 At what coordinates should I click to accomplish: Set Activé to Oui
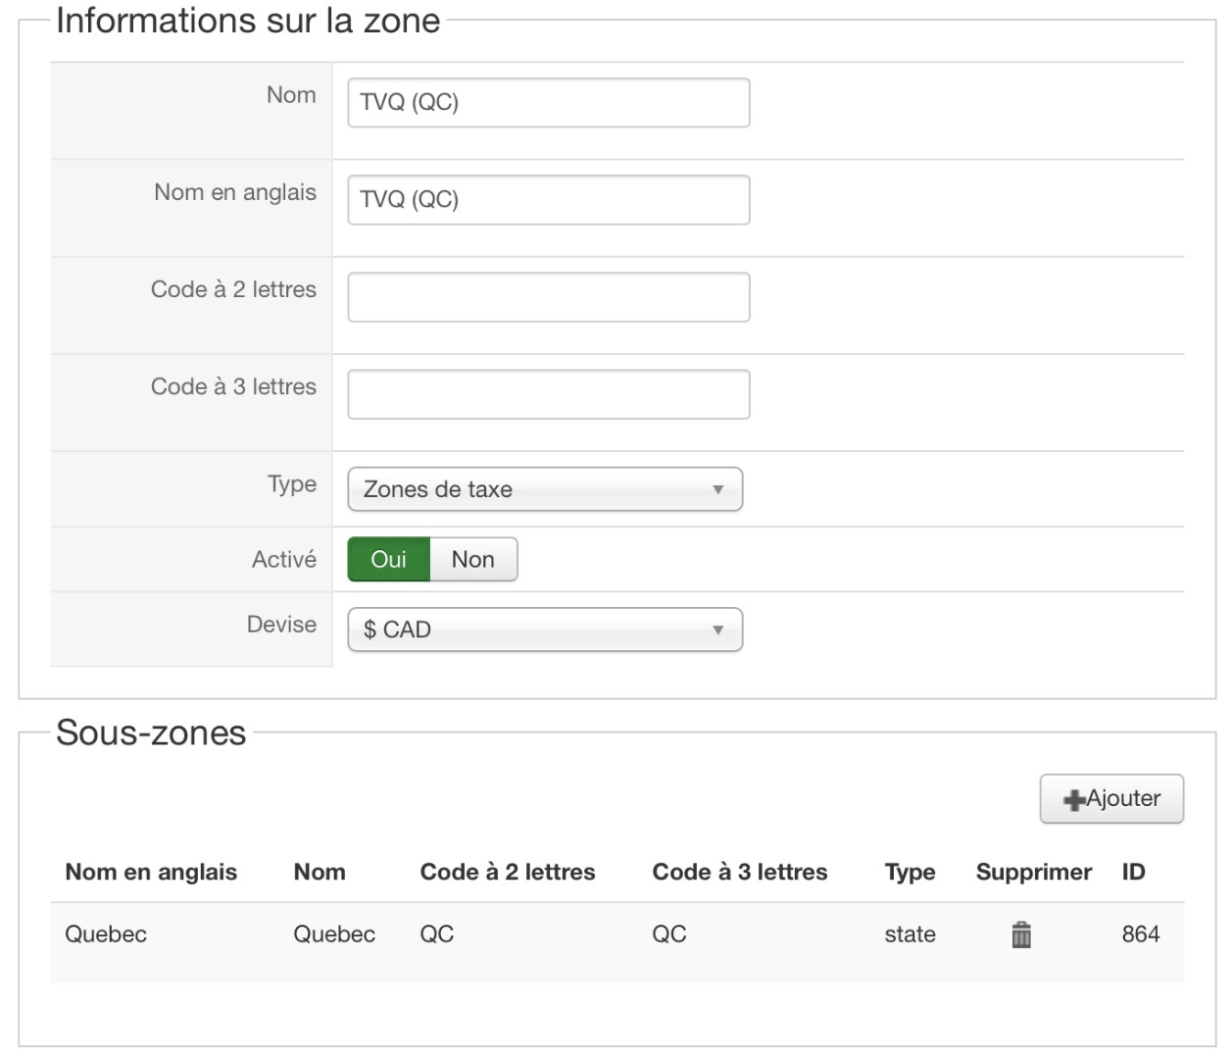(388, 560)
